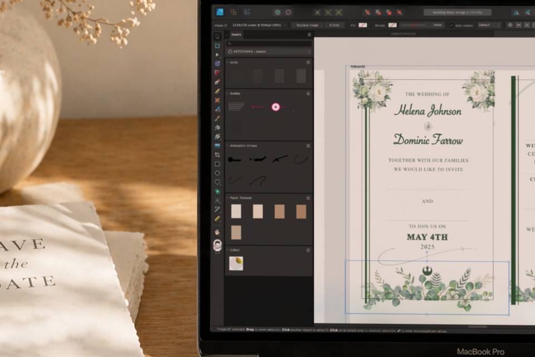The width and height of the screenshot is (535, 357).
Task: Click the first red boolean operation icon
Action: (367, 12)
